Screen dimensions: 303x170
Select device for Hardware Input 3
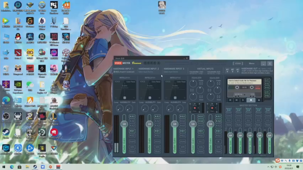171,72
